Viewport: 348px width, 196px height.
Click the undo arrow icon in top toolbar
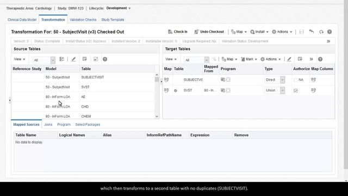[312, 32]
